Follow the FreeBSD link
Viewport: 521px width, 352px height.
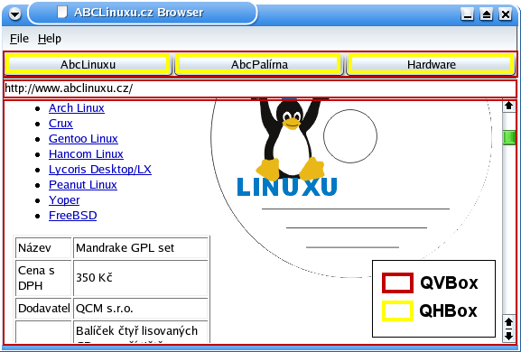72,216
